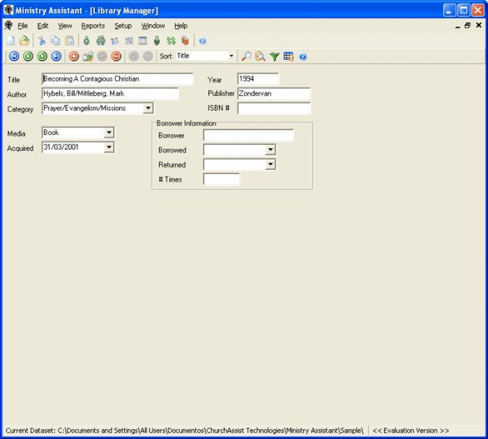Advance to the next record
The width and height of the screenshot is (488, 439).
click(42, 56)
